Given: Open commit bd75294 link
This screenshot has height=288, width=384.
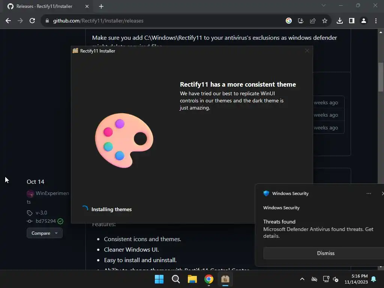Looking at the screenshot, I should [46, 221].
